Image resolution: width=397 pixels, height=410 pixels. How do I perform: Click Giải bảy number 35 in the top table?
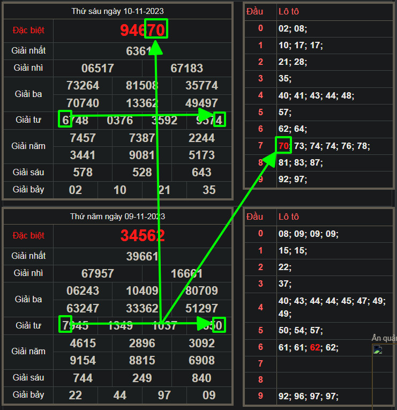click(209, 190)
